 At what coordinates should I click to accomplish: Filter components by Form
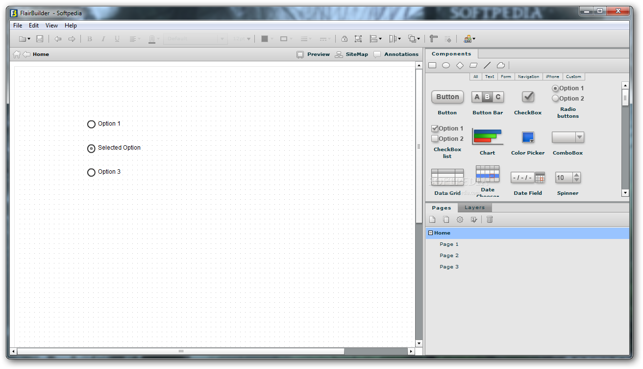point(506,77)
